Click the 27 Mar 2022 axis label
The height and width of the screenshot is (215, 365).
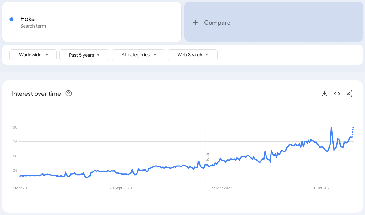(222, 188)
